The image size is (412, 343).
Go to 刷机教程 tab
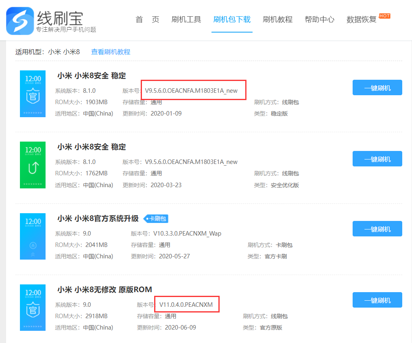click(277, 20)
